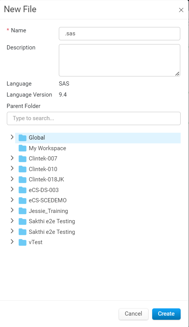Viewport: 189px width, 327px height.
Task: Select the vTest folder name
Action: tap(36, 242)
